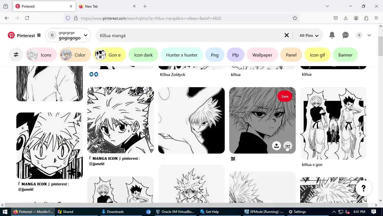Click the Killua mangá search field

click(190, 35)
